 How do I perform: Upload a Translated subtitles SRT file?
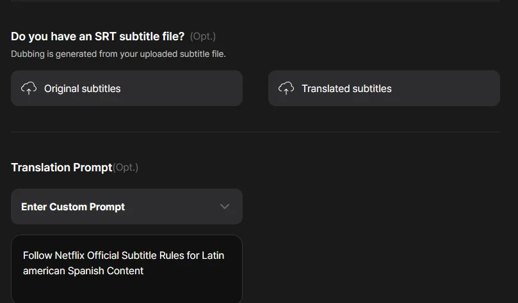pos(384,88)
